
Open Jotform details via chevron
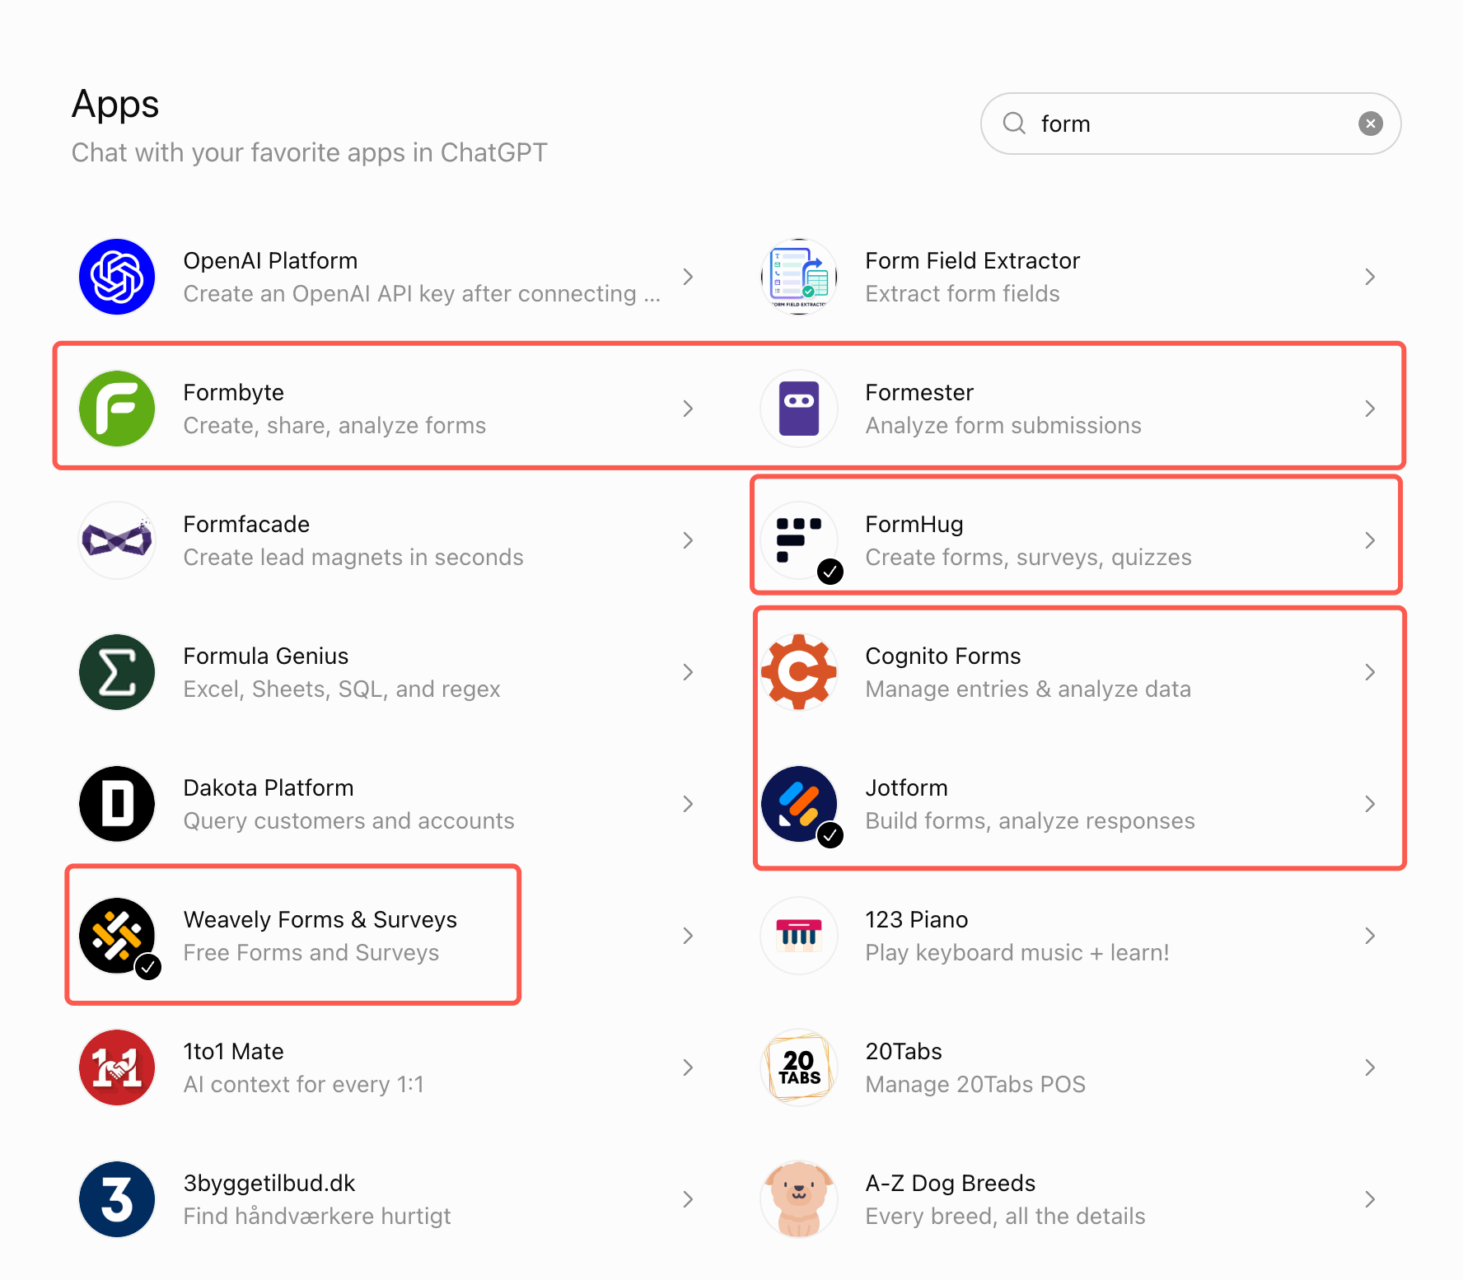click(x=1370, y=804)
